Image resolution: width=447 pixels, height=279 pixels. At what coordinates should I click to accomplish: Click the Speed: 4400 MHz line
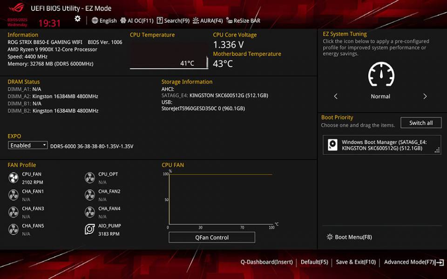coord(27,57)
